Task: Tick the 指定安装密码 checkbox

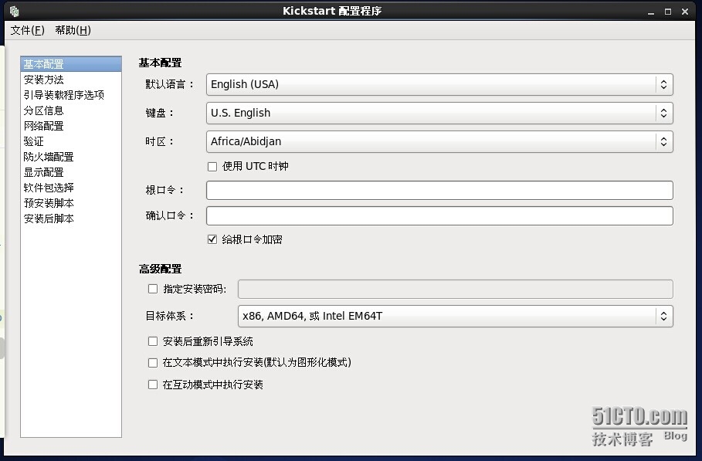Action: (x=153, y=289)
